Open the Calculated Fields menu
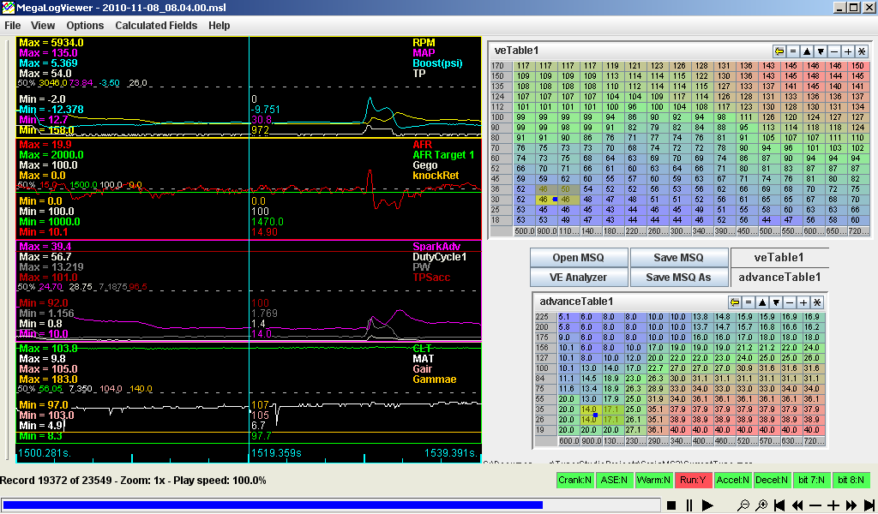 pos(156,26)
